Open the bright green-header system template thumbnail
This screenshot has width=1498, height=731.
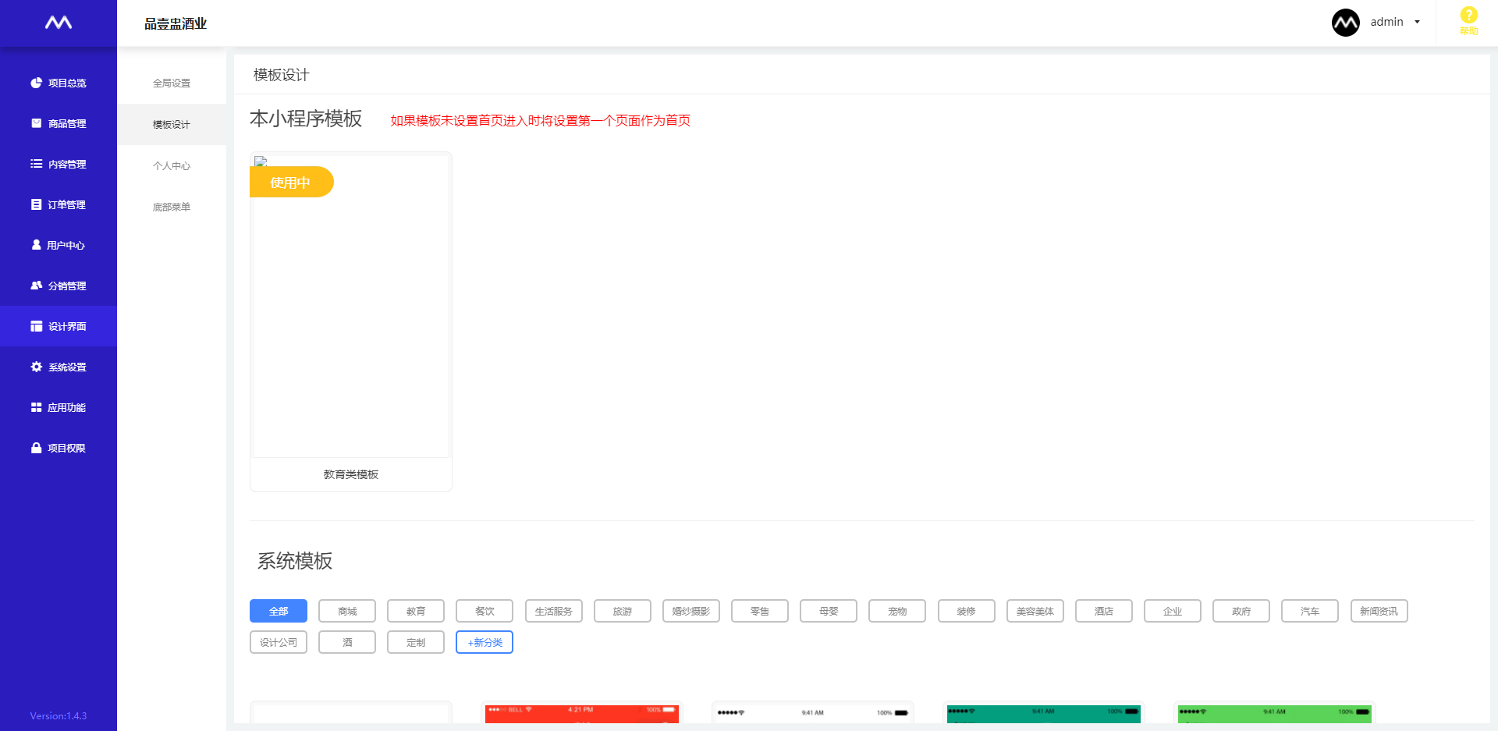tap(1275, 713)
